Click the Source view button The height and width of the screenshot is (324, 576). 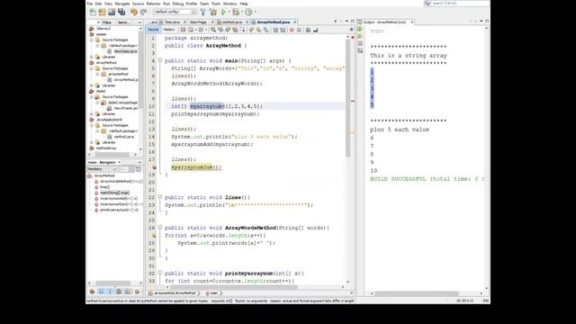tap(153, 30)
